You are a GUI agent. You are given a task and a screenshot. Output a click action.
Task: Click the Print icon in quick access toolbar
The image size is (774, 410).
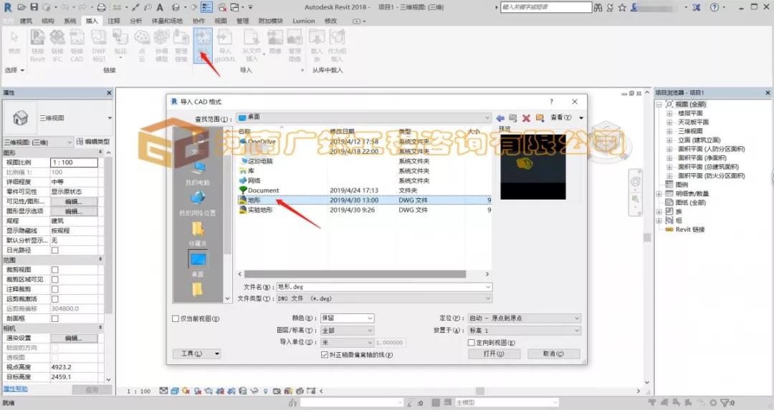(x=101, y=7)
